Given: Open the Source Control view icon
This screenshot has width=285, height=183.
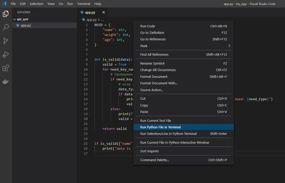Looking at the screenshot, I should pos(6,41).
